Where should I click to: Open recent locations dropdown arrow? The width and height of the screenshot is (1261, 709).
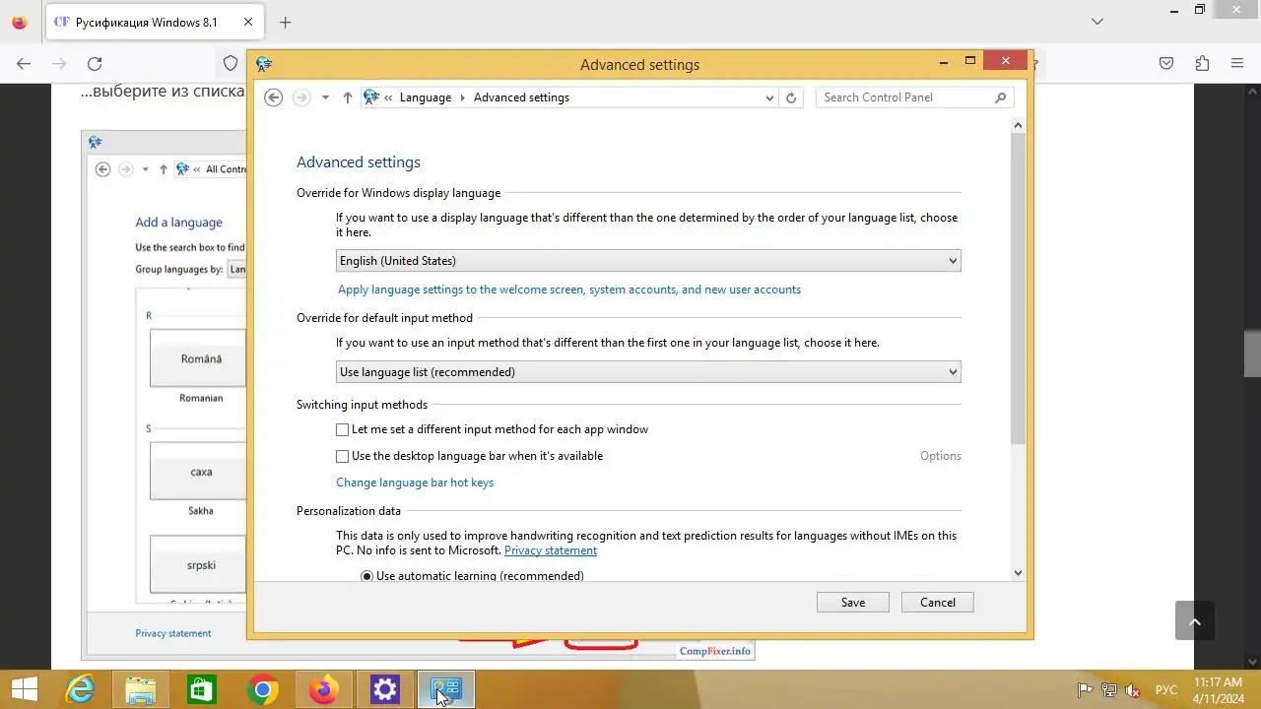[x=325, y=97]
